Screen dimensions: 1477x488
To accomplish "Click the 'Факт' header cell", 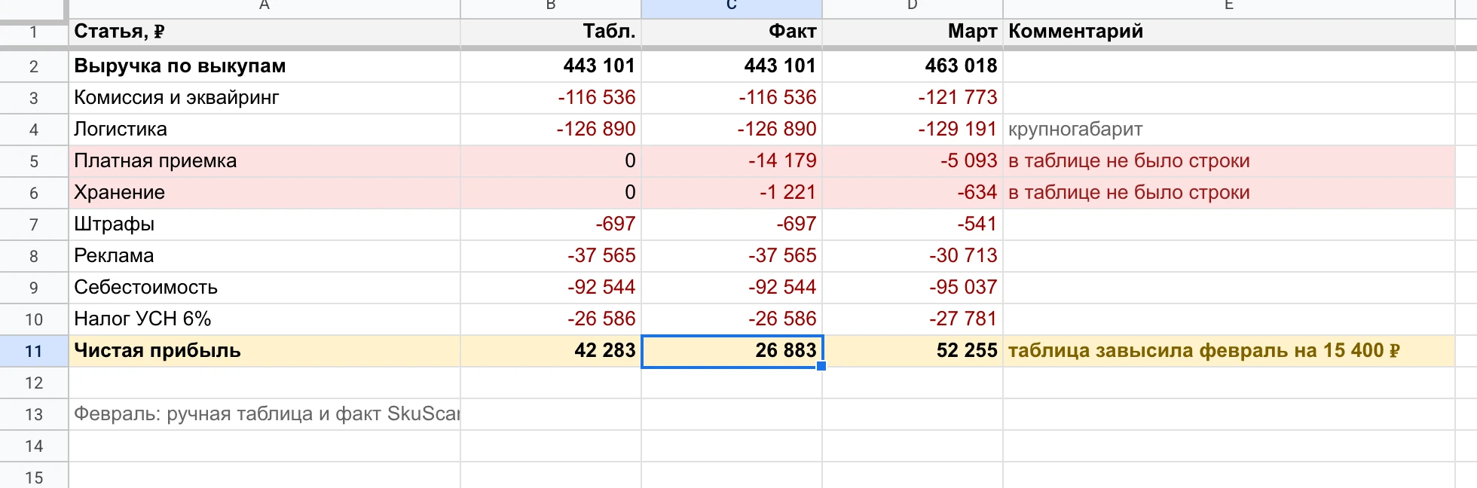I will [x=732, y=32].
